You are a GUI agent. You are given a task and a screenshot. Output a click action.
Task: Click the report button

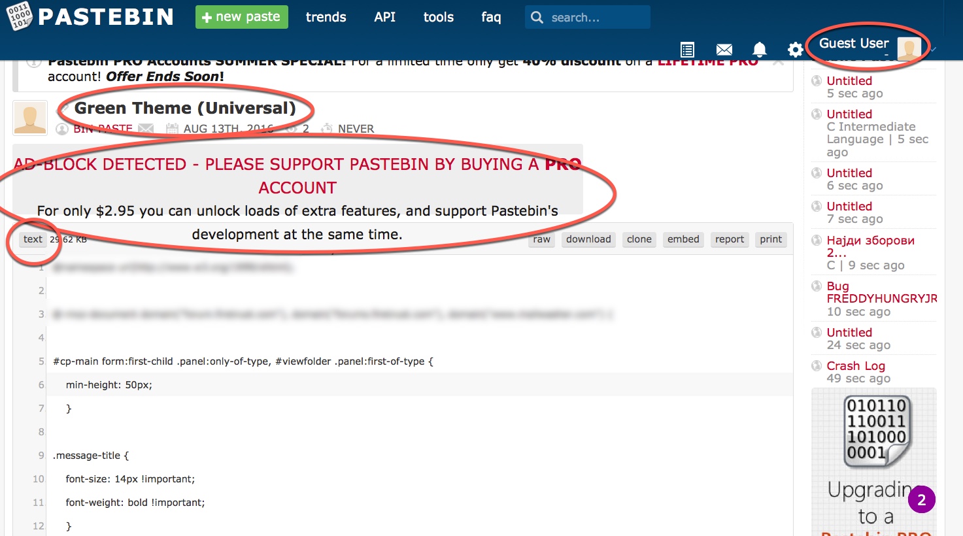[730, 239]
